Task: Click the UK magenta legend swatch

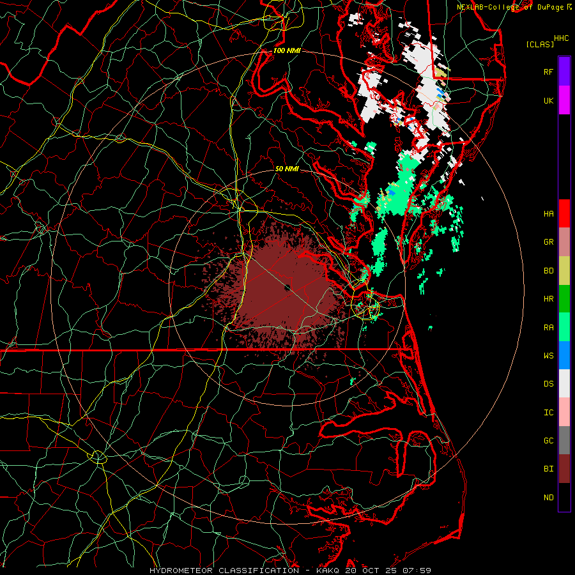Action: pyautogui.click(x=564, y=100)
